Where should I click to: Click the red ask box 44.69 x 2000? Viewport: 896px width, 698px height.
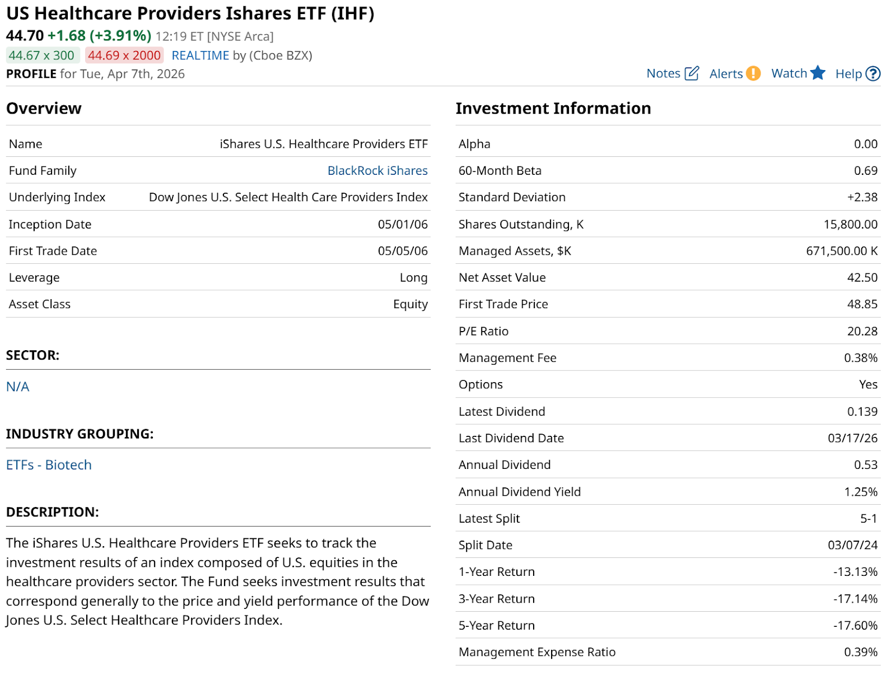point(124,55)
